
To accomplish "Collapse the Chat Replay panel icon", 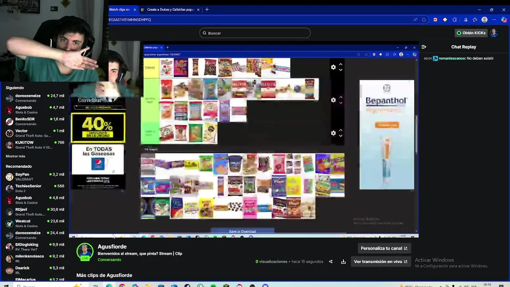I will [x=424, y=47].
